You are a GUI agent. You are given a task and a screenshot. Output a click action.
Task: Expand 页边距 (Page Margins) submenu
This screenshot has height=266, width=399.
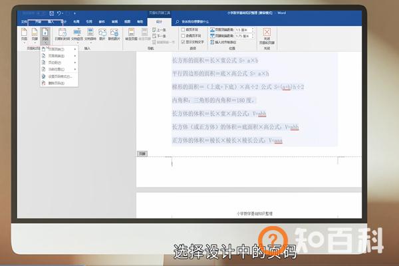tap(59, 63)
